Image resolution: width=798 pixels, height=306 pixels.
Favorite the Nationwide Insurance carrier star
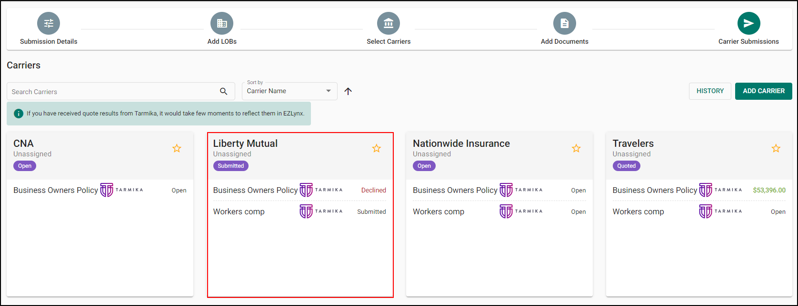576,148
